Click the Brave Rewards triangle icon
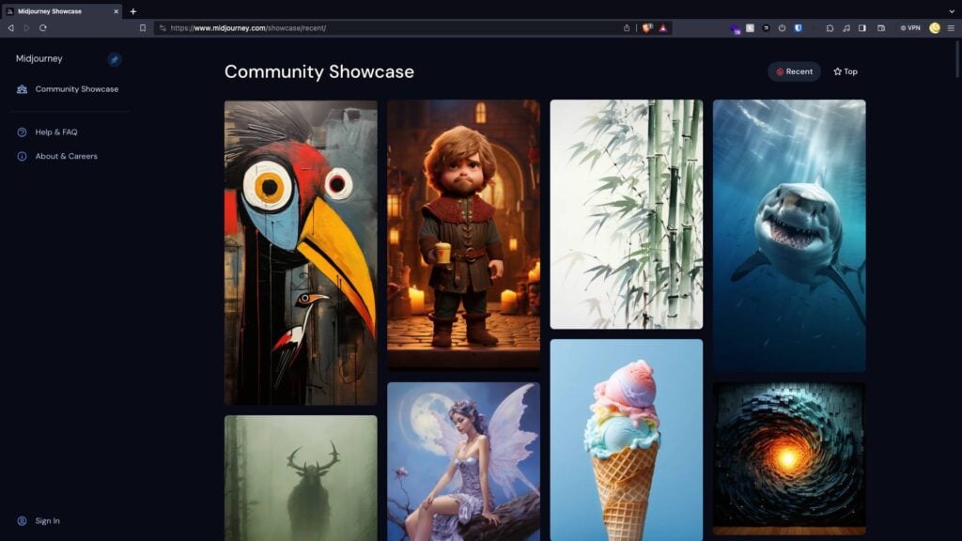962x541 pixels. [x=662, y=28]
